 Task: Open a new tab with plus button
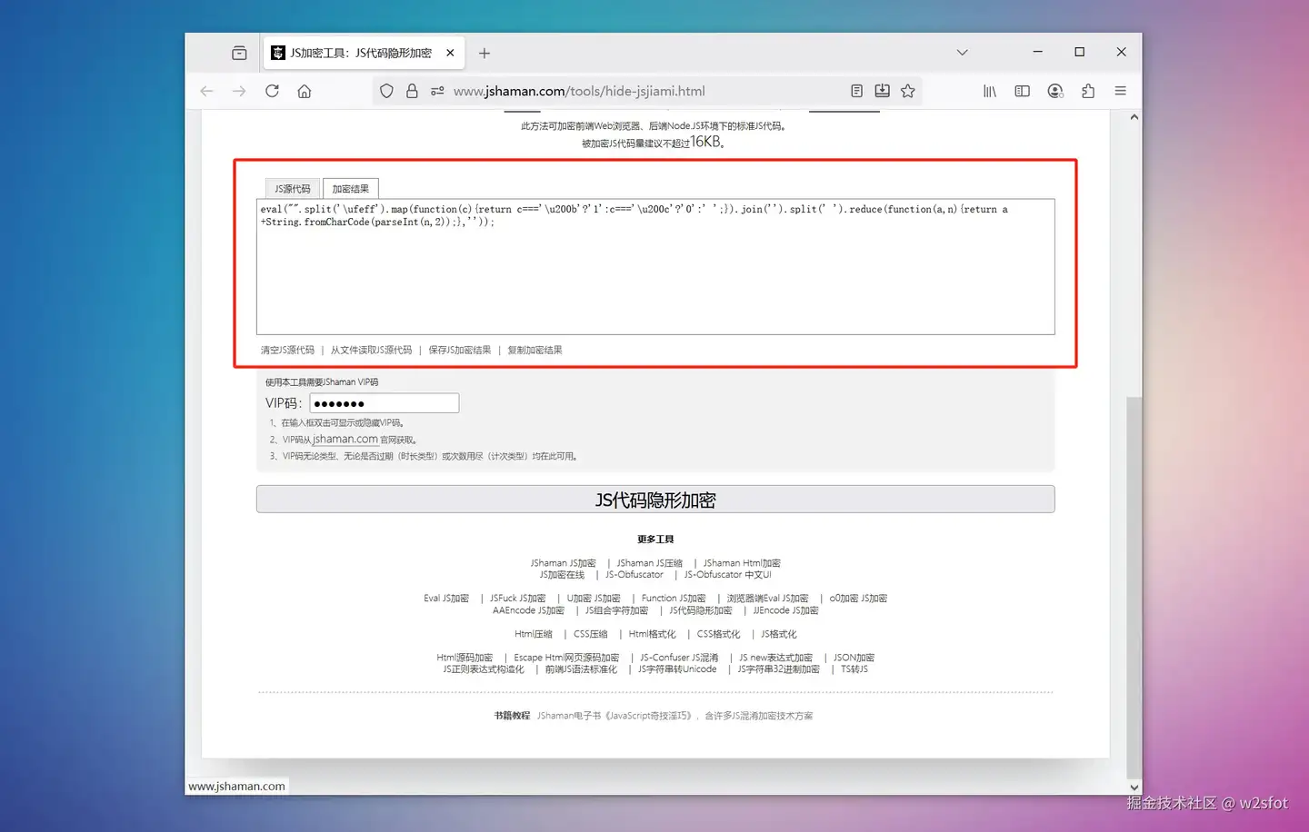[485, 53]
